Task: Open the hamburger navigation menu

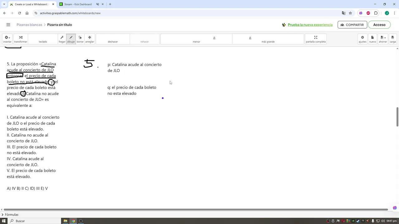Action: [x=8, y=25]
